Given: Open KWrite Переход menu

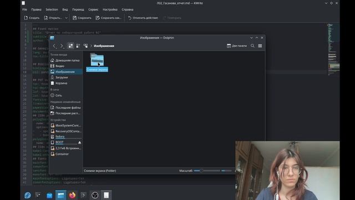Looking at the screenshot, I should click(78, 9).
